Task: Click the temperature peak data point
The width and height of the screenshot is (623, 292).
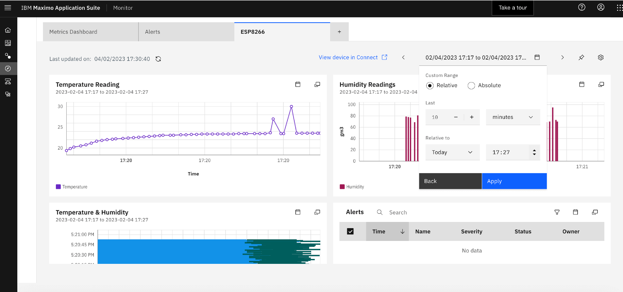Action: [291, 106]
